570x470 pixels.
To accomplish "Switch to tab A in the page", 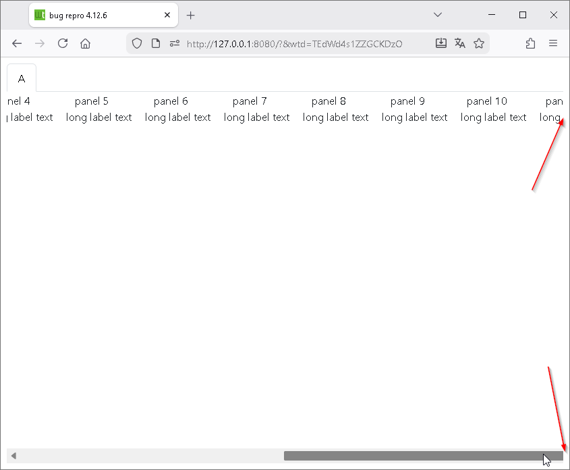I will (x=22, y=79).
